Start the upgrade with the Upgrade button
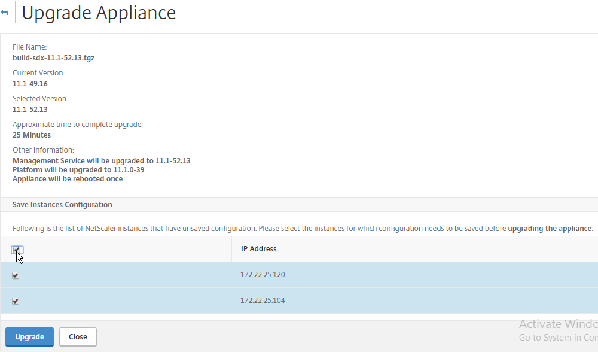Viewport: 598px width, 352px height. (30, 336)
